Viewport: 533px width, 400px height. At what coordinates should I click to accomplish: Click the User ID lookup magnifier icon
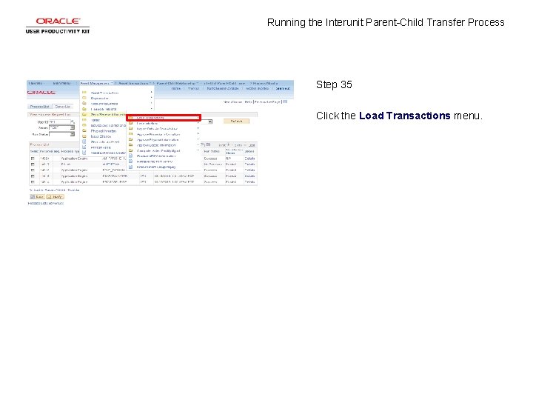(x=73, y=121)
